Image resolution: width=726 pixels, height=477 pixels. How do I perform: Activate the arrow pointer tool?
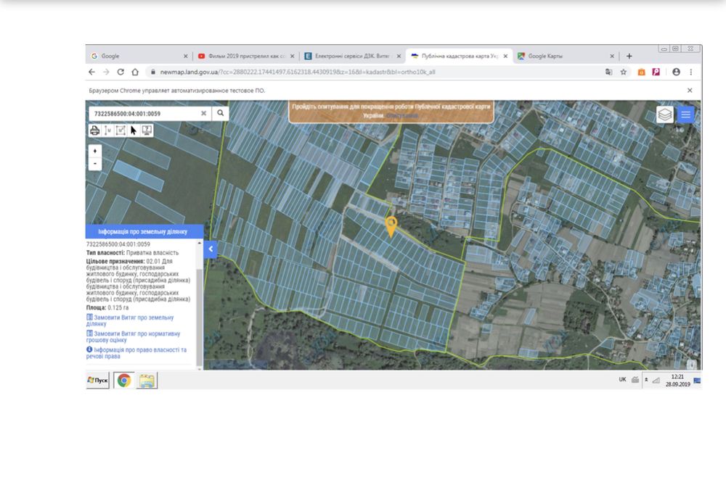pyautogui.click(x=134, y=130)
